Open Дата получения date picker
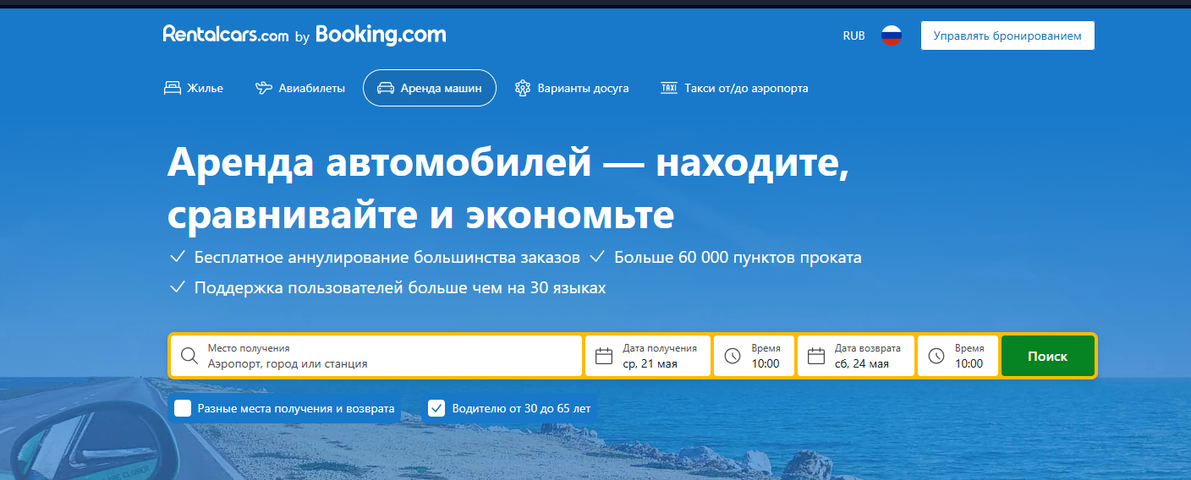 (x=648, y=356)
